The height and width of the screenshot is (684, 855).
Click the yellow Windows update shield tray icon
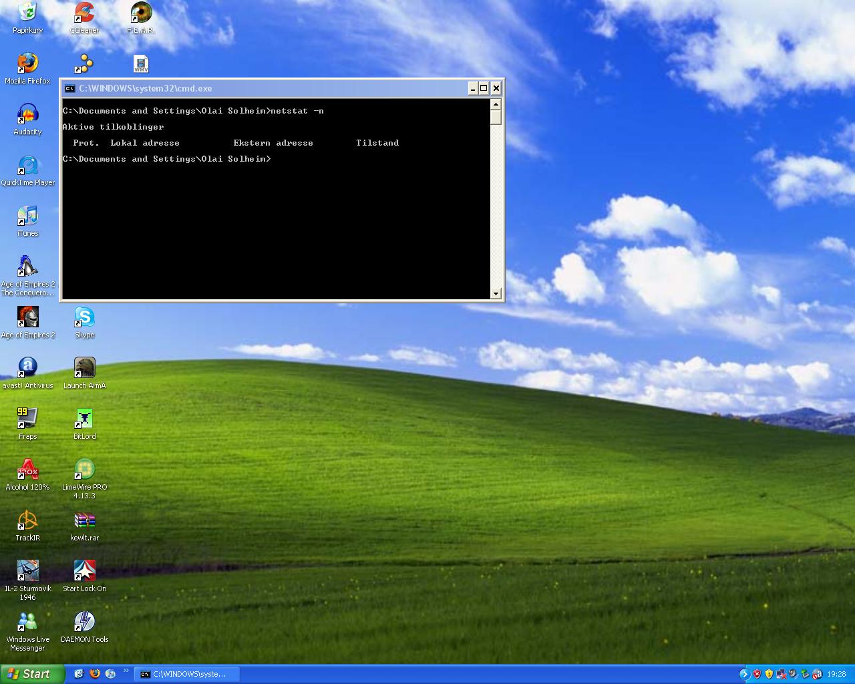coord(769,674)
